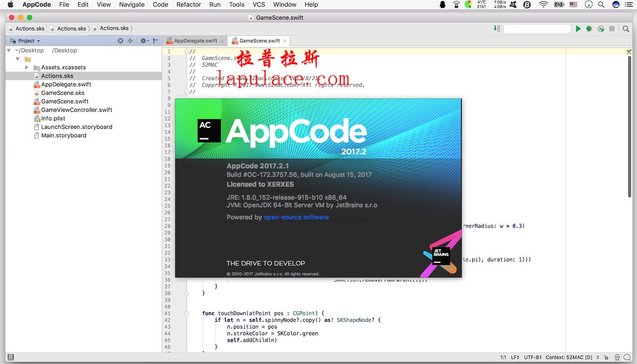Open Spotlight search in the menu bar

point(602,4)
